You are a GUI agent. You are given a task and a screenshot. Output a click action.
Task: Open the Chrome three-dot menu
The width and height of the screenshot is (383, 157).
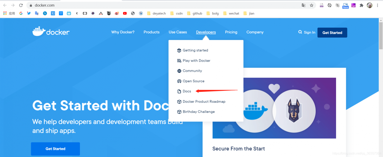(x=378, y=5)
